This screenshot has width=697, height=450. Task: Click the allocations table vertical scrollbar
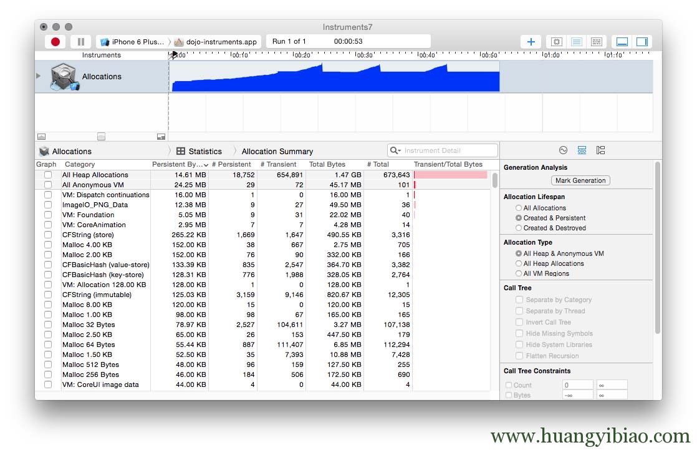[x=495, y=180]
